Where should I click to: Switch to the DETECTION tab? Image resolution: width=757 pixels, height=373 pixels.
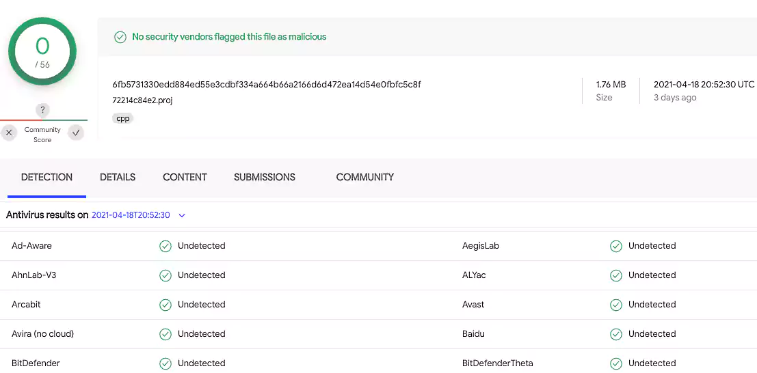coord(47,177)
